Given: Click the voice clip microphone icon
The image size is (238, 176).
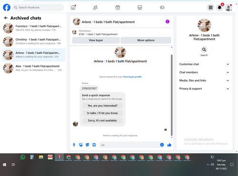Looking at the screenshot, I should click(74, 145).
